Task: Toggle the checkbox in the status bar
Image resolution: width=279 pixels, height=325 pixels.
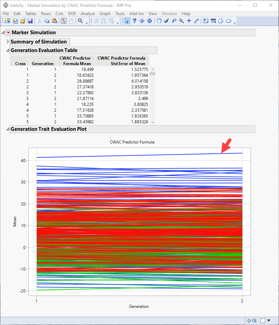Action: pyautogui.click(x=263, y=321)
